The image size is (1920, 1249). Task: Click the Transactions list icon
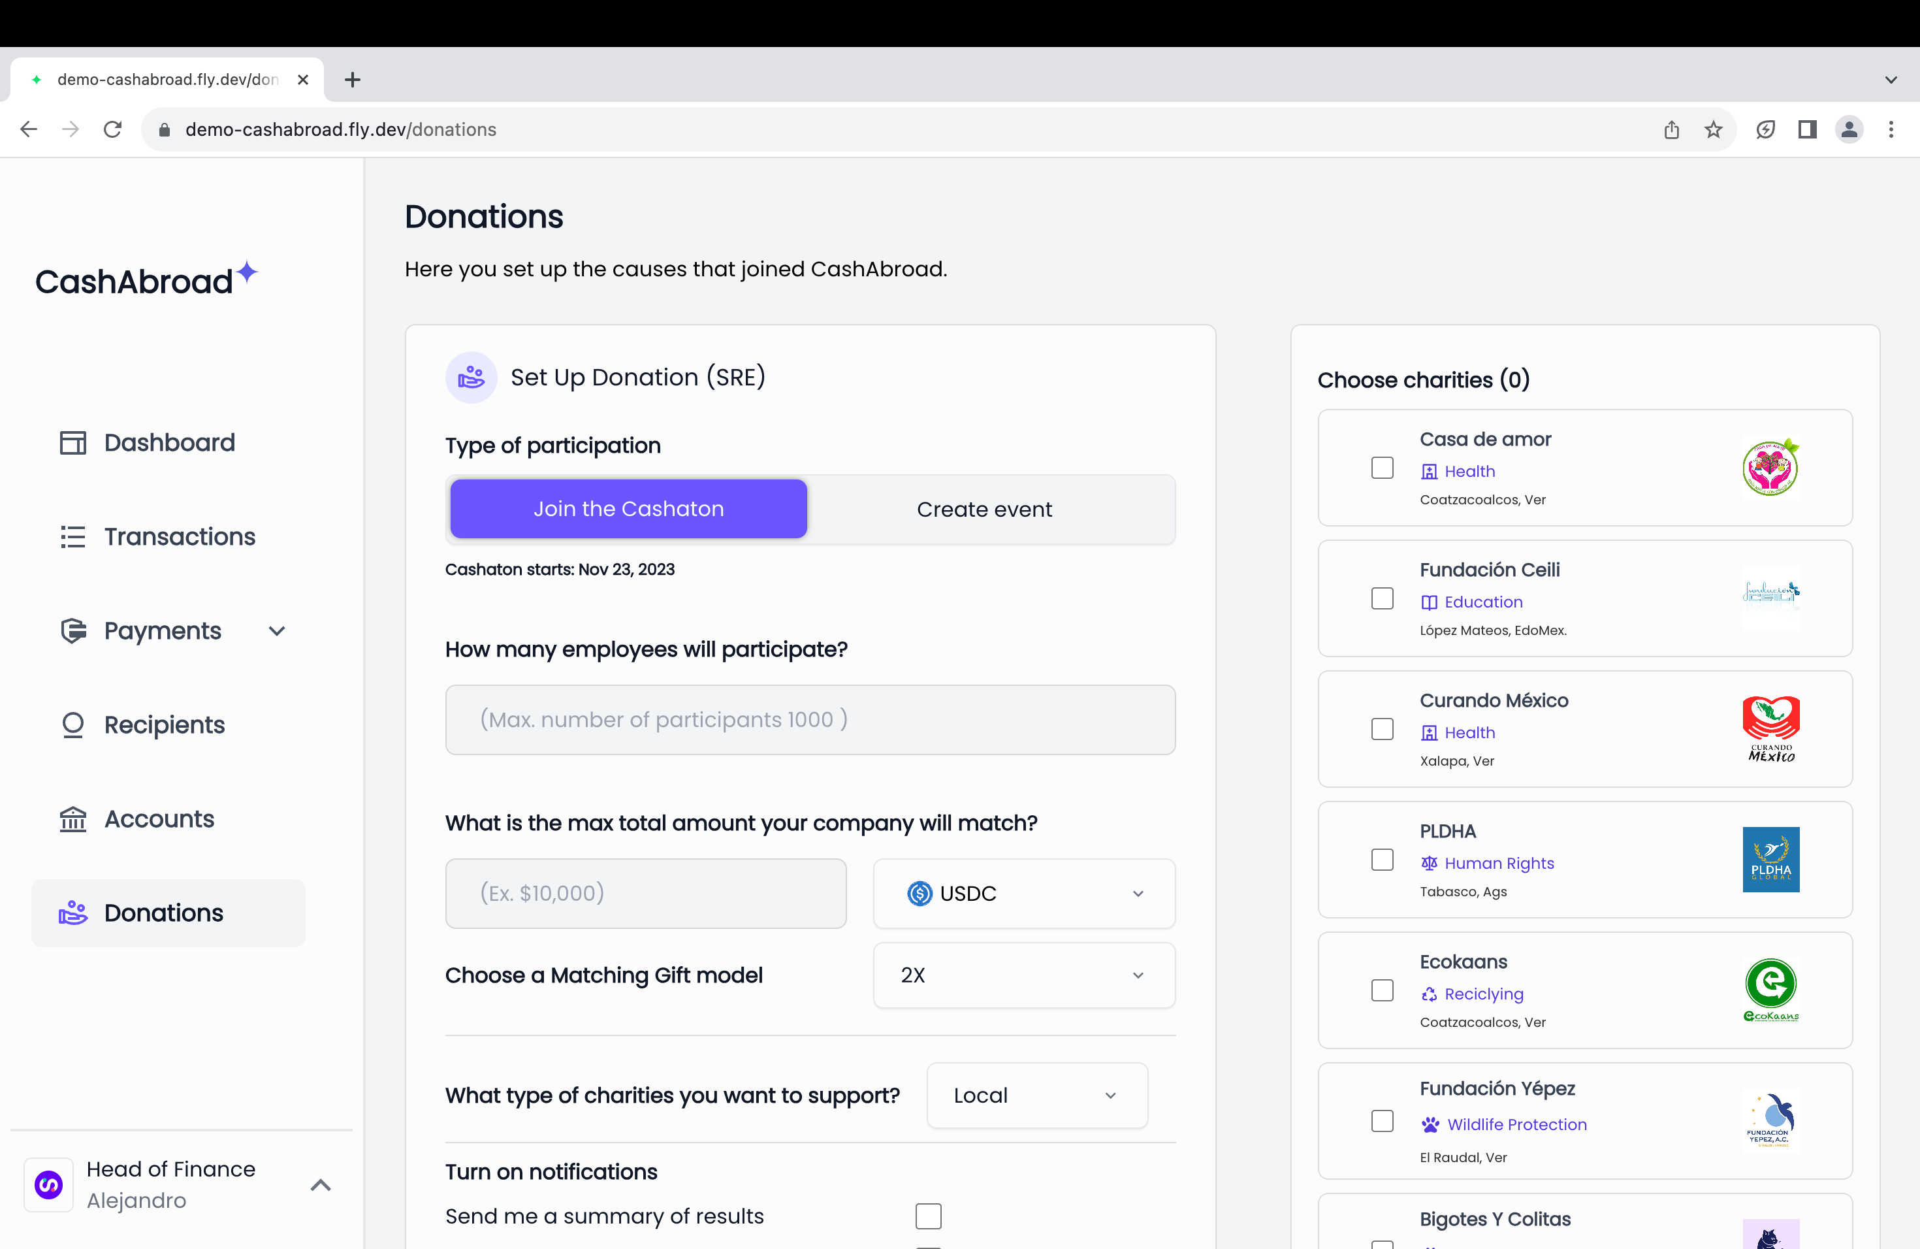pyautogui.click(x=72, y=536)
